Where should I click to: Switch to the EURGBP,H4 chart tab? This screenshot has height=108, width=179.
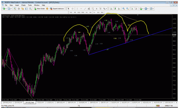82,102
